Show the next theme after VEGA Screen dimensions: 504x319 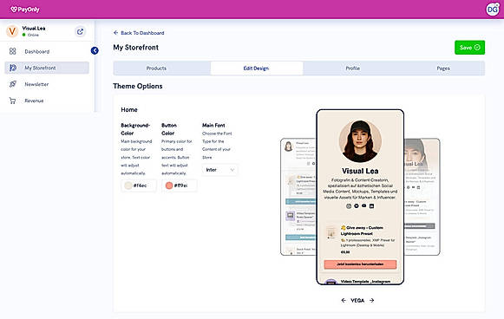[371, 301]
